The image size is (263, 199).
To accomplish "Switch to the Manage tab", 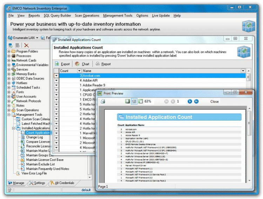I will pos(16,183).
